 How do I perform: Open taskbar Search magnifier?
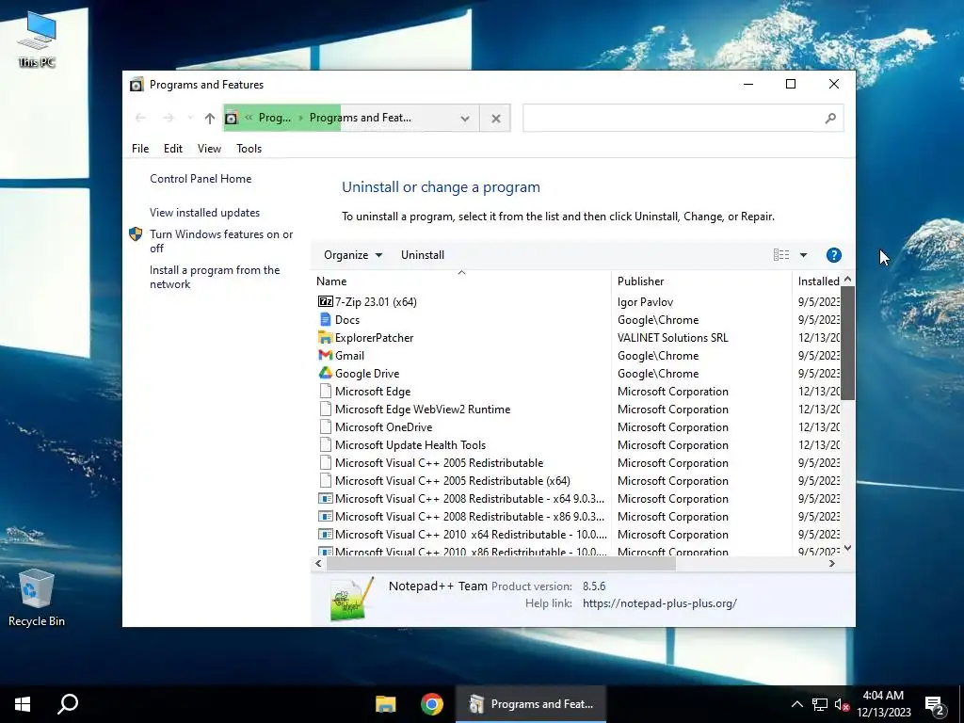click(68, 704)
